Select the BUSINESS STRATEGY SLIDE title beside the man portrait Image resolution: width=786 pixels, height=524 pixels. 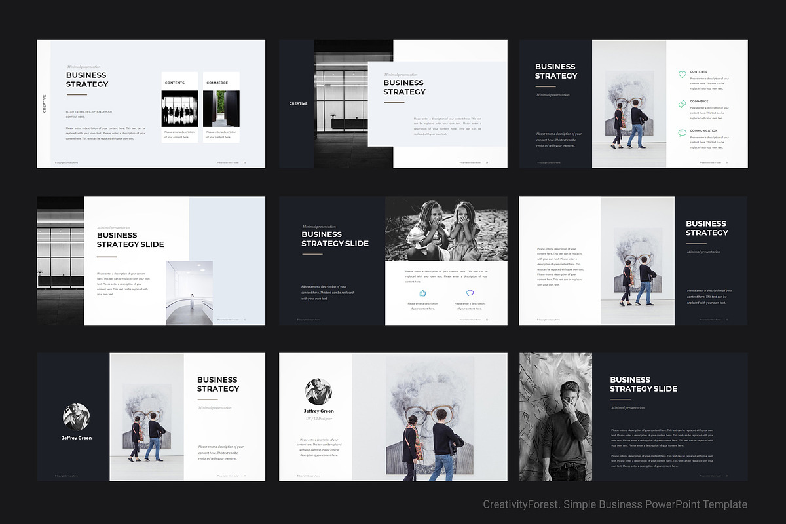coord(643,384)
